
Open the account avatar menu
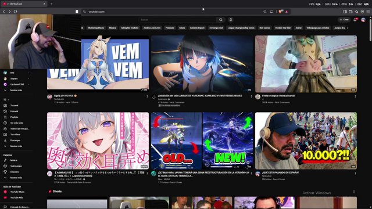coord(363,20)
